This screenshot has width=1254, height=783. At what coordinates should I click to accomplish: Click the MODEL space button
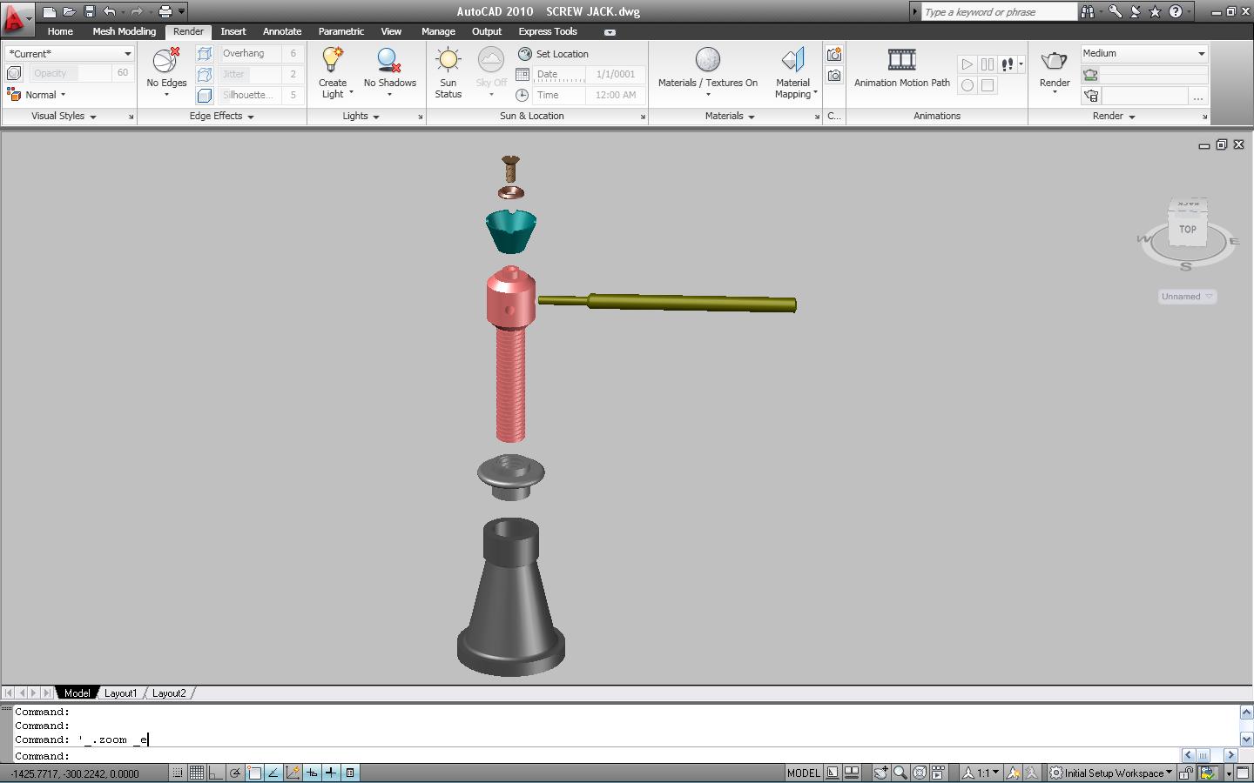pyautogui.click(x=803, y=773)
